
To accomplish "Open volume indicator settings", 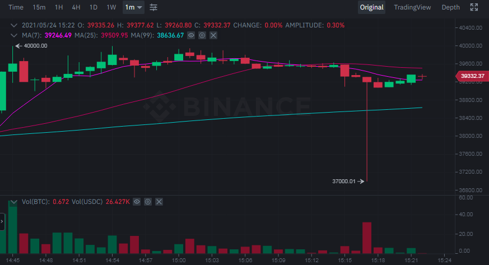I will tap(148, 202).
